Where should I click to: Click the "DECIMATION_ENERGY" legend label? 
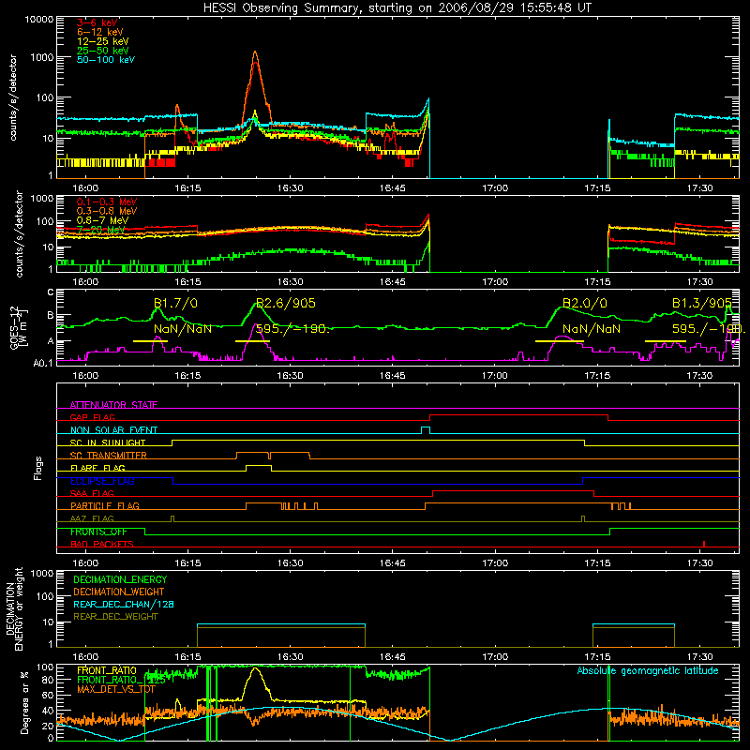[x=120, y=579]
